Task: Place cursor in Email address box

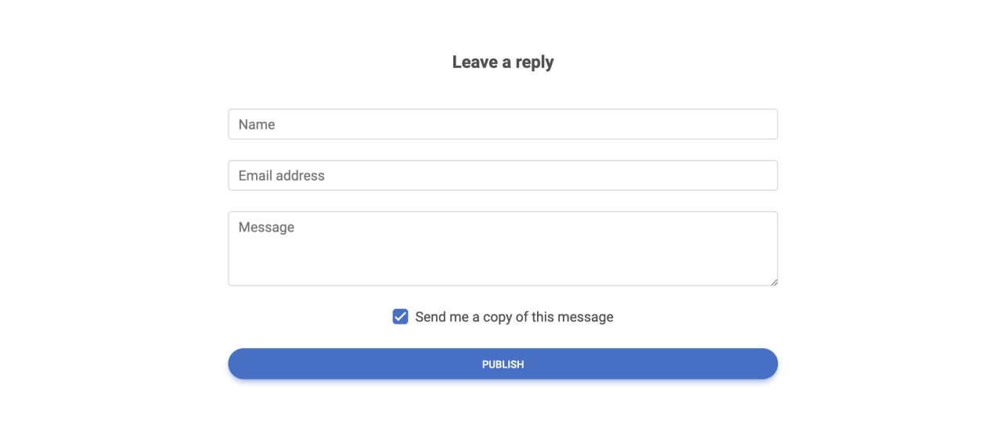Action: (x=503, y=175)
